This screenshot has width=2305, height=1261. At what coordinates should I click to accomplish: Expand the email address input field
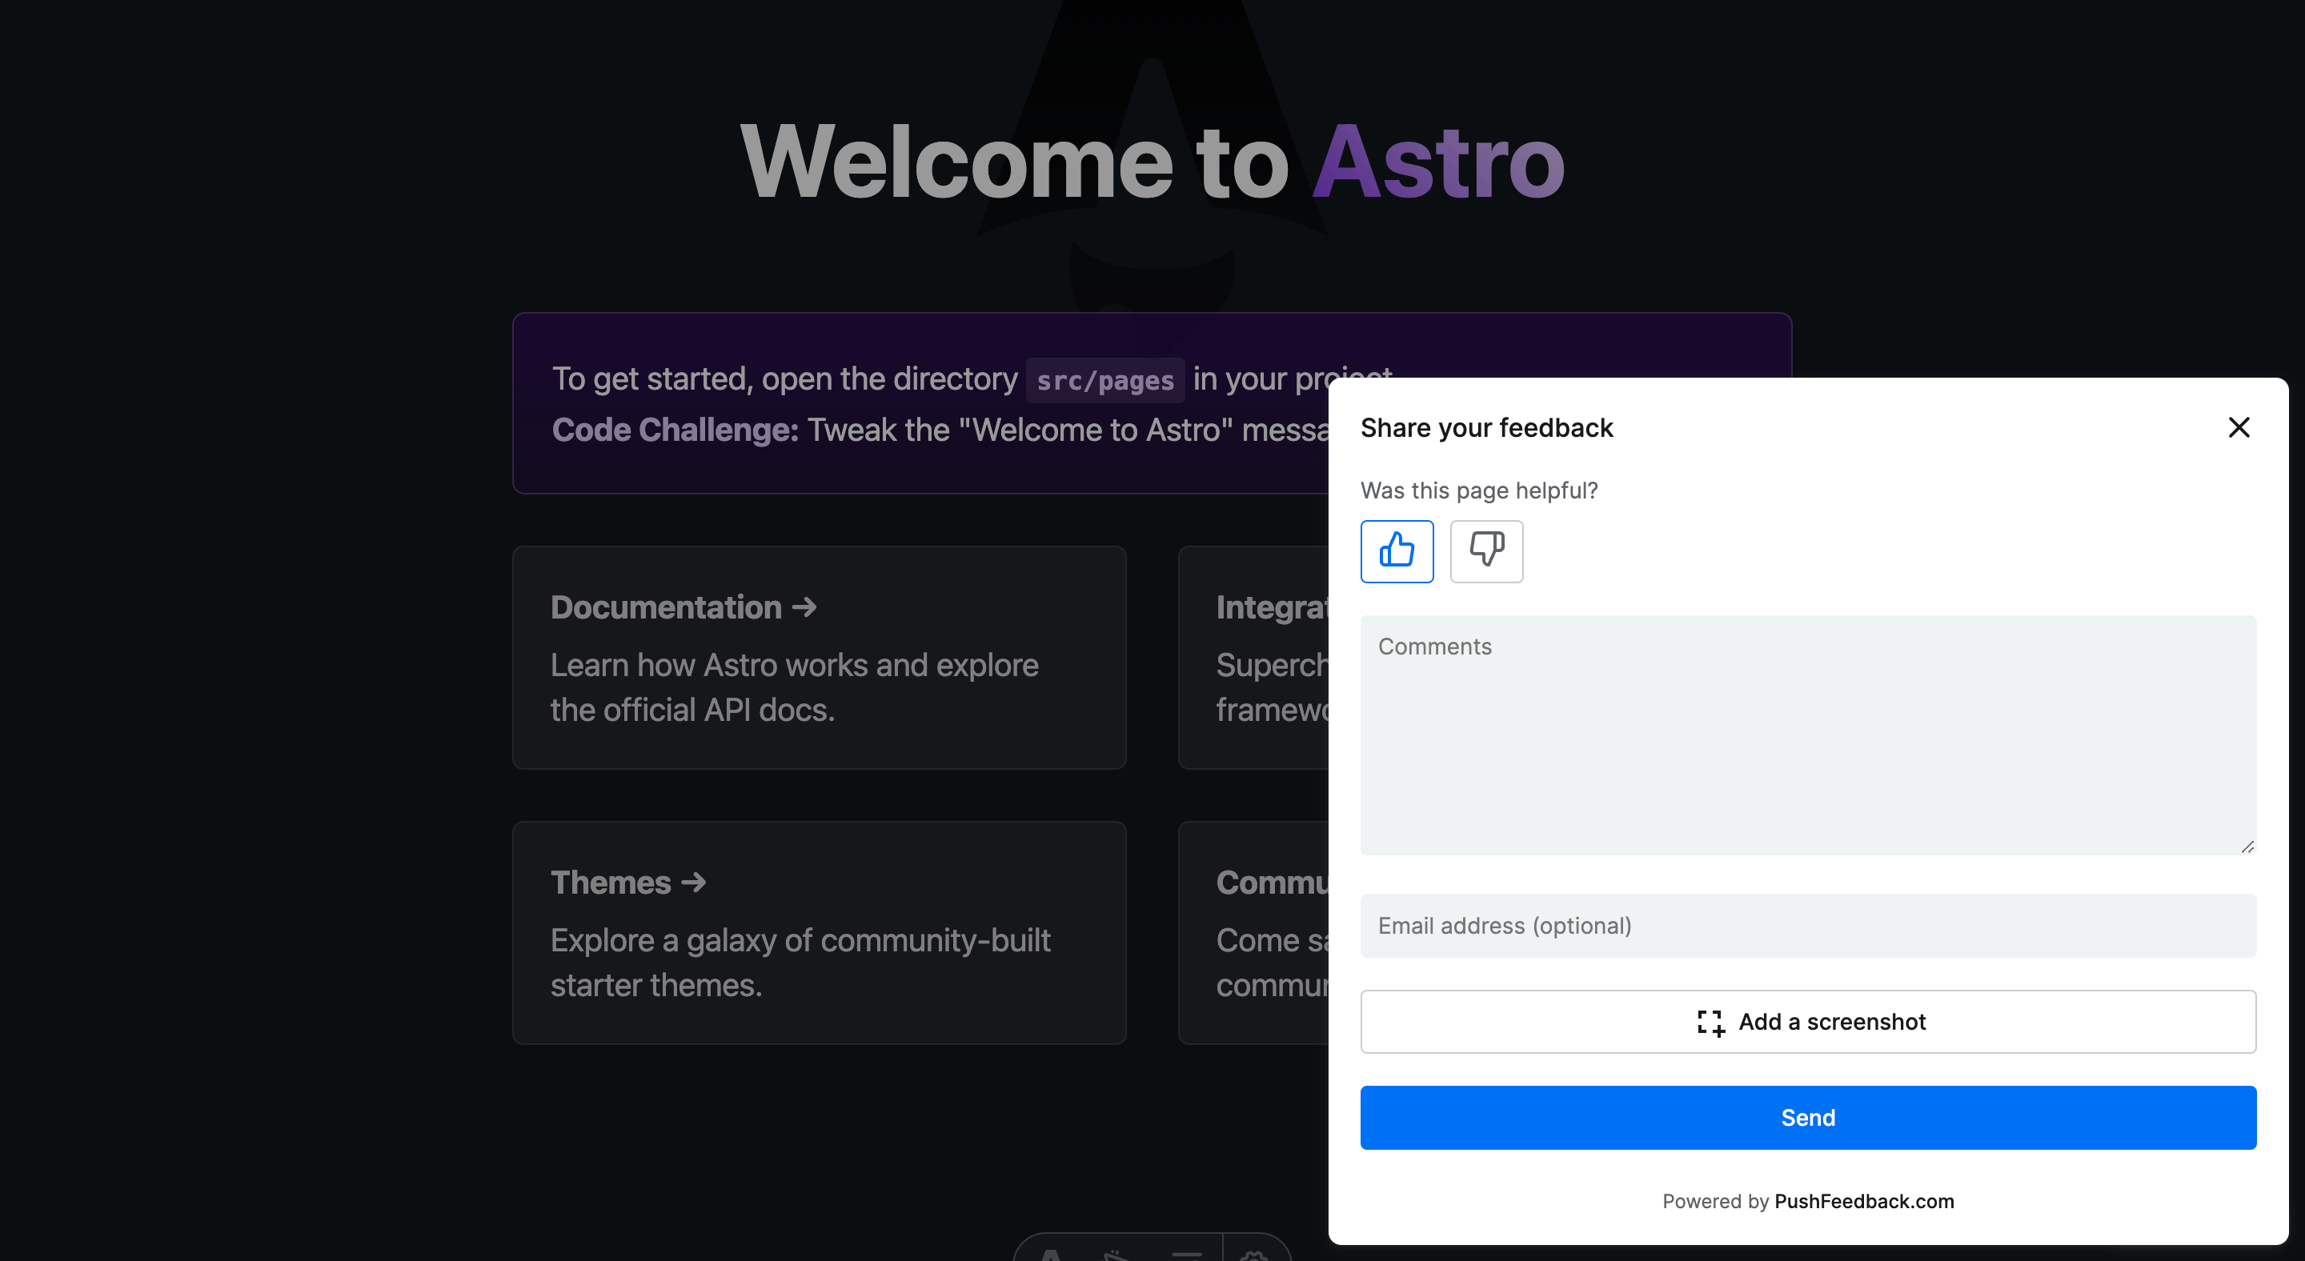(1808, 926)
